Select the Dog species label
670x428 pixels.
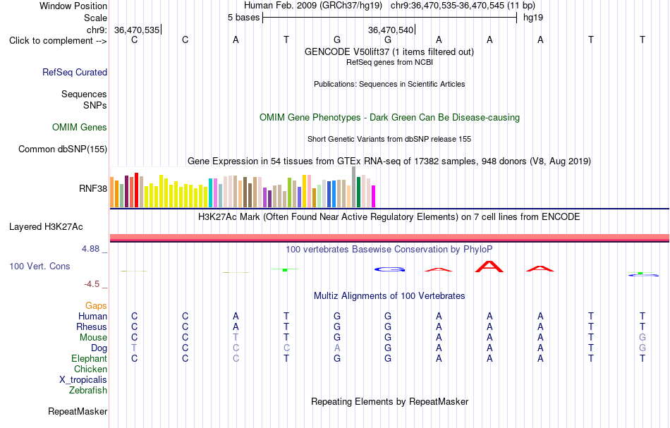tap(99, 348)
